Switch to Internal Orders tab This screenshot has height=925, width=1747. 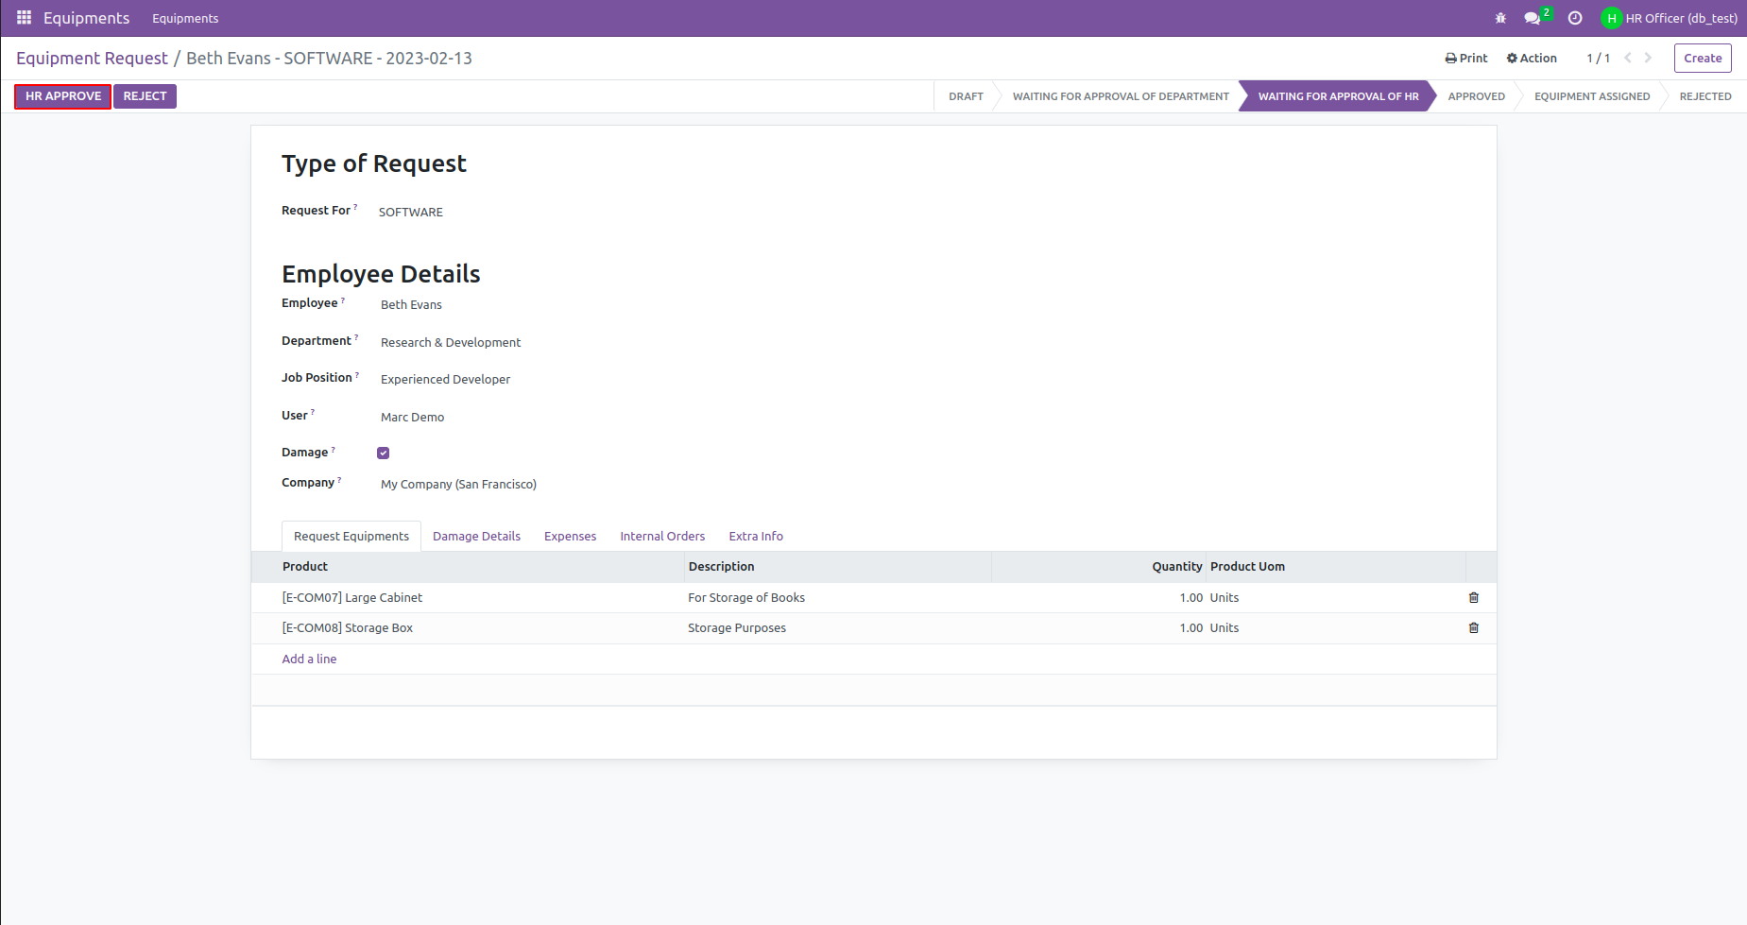[662, 536]
